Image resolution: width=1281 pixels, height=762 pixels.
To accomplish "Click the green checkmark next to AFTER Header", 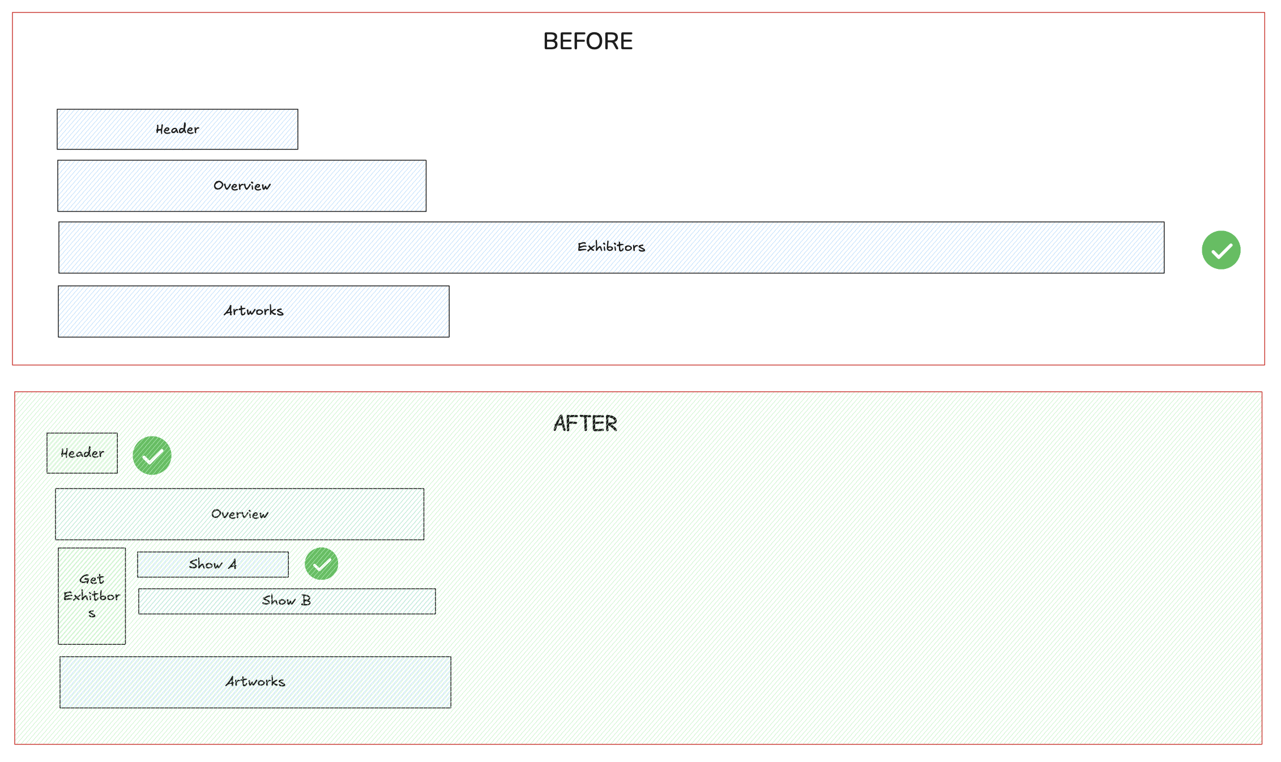I will coord(152,455).
